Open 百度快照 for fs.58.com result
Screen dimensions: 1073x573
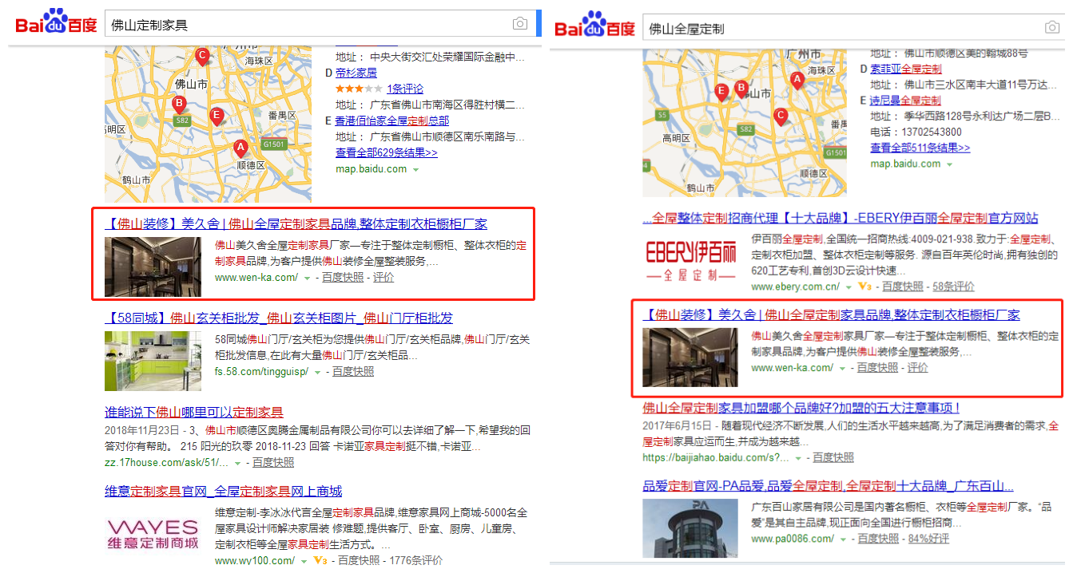coord(353,372)
